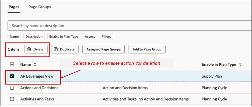Sort by Enable in Plan Type arrows

point(240,64)
